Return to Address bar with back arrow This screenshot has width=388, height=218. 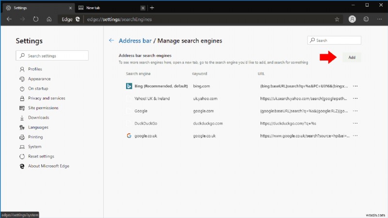(x=112, y=40)
